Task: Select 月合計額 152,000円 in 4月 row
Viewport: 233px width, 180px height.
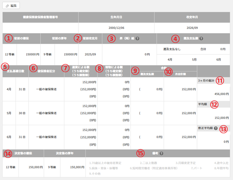Action: click(x=189, y=89)
